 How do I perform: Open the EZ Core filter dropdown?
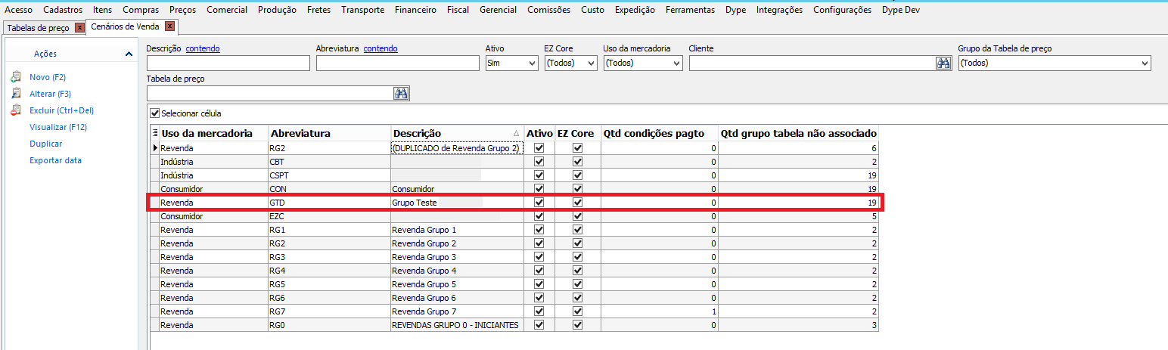click(570, 63)
